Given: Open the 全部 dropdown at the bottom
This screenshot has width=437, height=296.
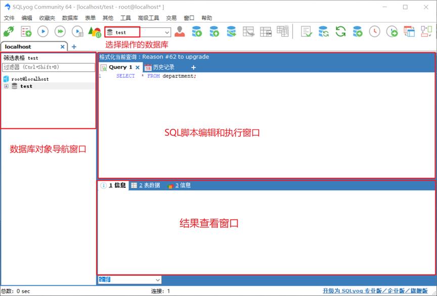Looking at the screenshot, I should (x=157, y=279).
